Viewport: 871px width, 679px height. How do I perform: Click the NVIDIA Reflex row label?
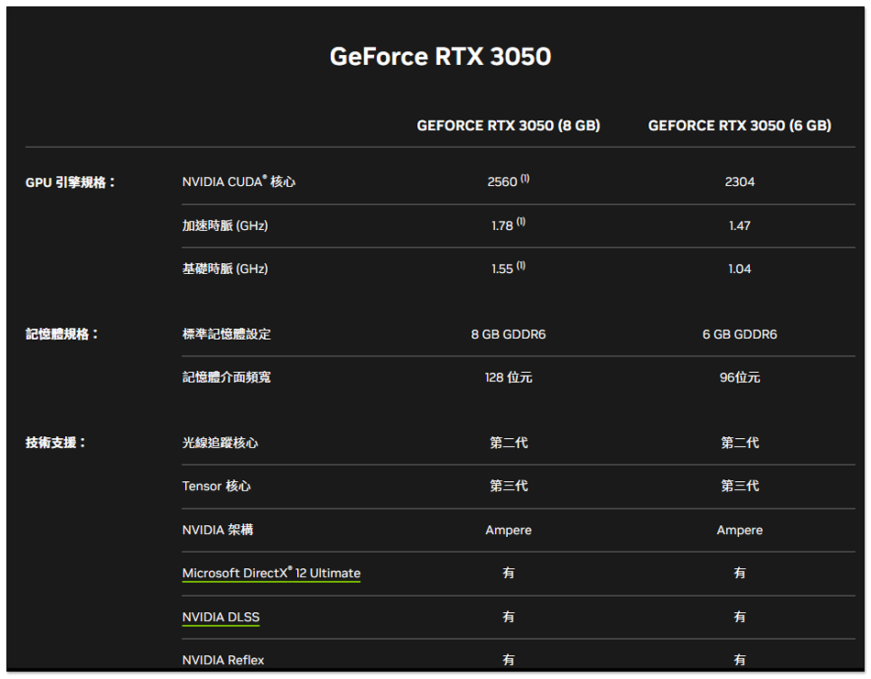[223, 660]
